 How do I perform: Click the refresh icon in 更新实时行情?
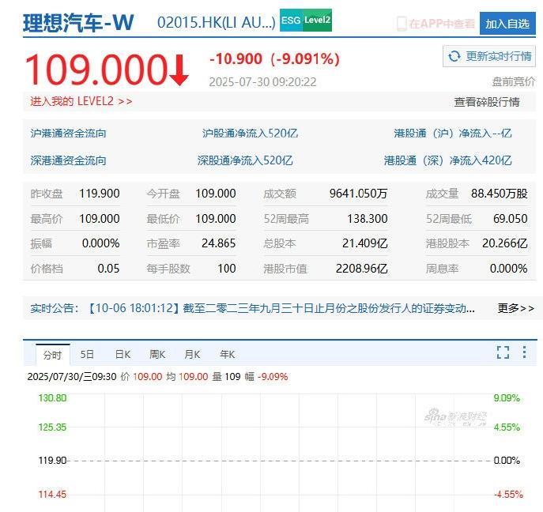click(454, 56)
